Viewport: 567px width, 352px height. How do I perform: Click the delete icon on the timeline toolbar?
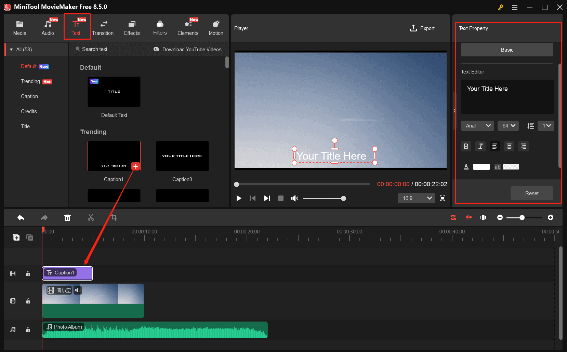(67, 217)
